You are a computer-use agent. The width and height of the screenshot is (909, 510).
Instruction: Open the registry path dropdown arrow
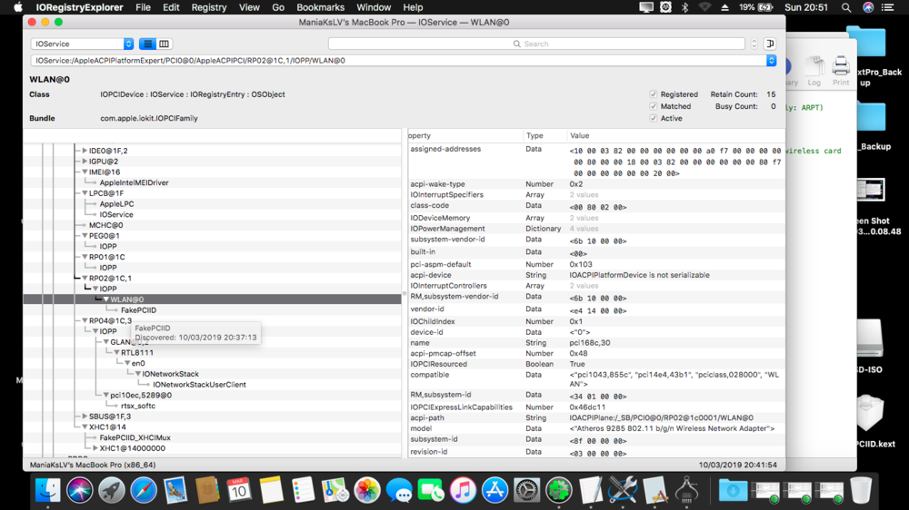tap(771, 60)
